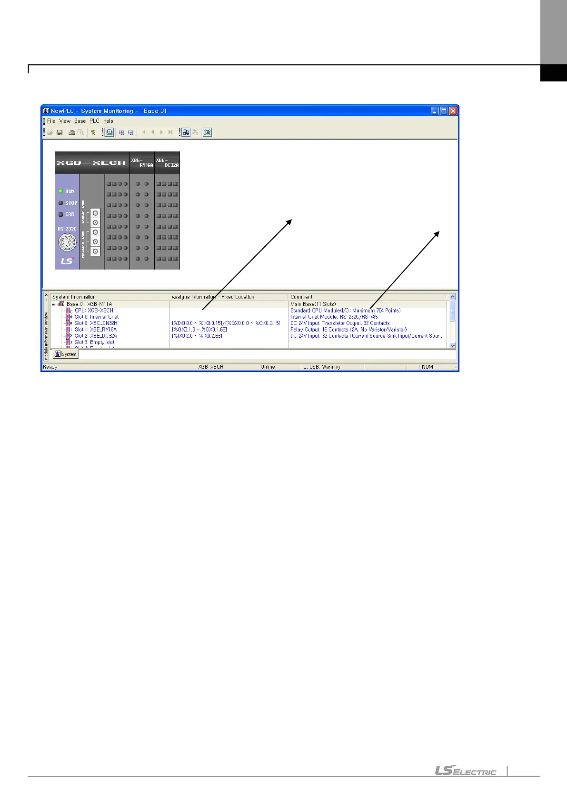Click comment 'DC 24V Input, Transistor Output, 32 Contacts'

pyautogui.click(x=340, y=323)
